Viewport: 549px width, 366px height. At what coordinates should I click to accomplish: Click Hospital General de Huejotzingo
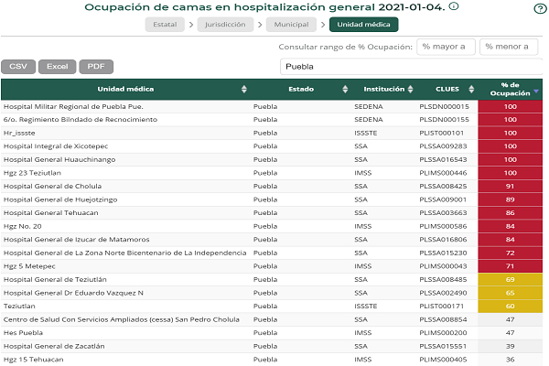tap(60, 199)
